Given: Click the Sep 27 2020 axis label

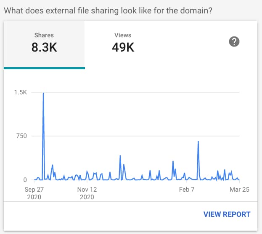Looking at the screenshot, I should [x=34, y=193].
